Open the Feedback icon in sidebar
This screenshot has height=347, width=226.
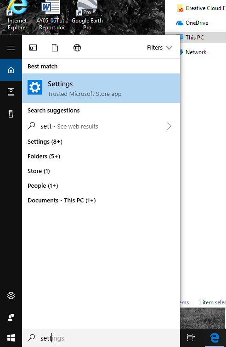pyautogui.click(x=11, y=318)
